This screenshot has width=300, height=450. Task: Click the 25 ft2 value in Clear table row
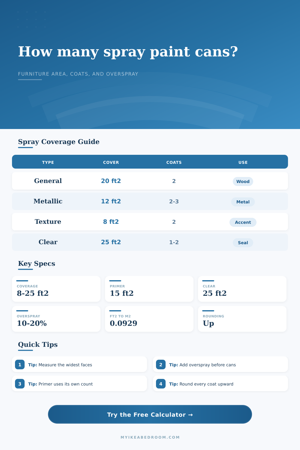click(x=111, y=242)
